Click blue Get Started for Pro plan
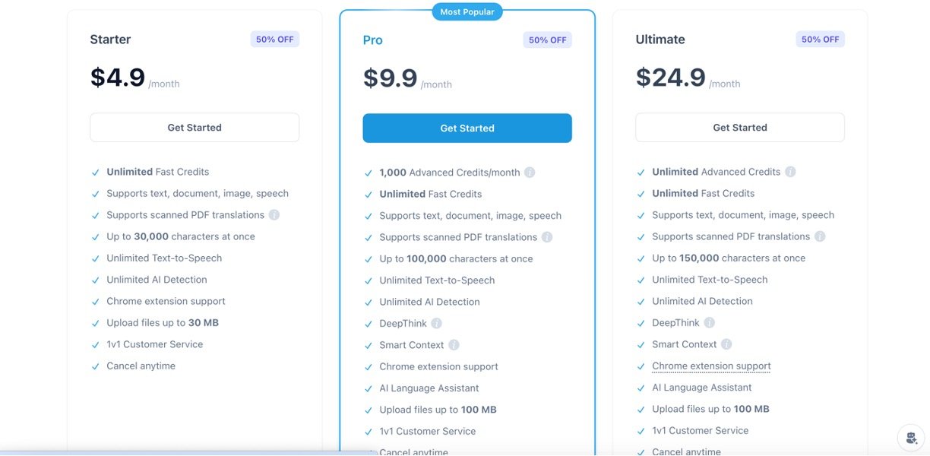The image size is (930, 456). coord(467,128)
